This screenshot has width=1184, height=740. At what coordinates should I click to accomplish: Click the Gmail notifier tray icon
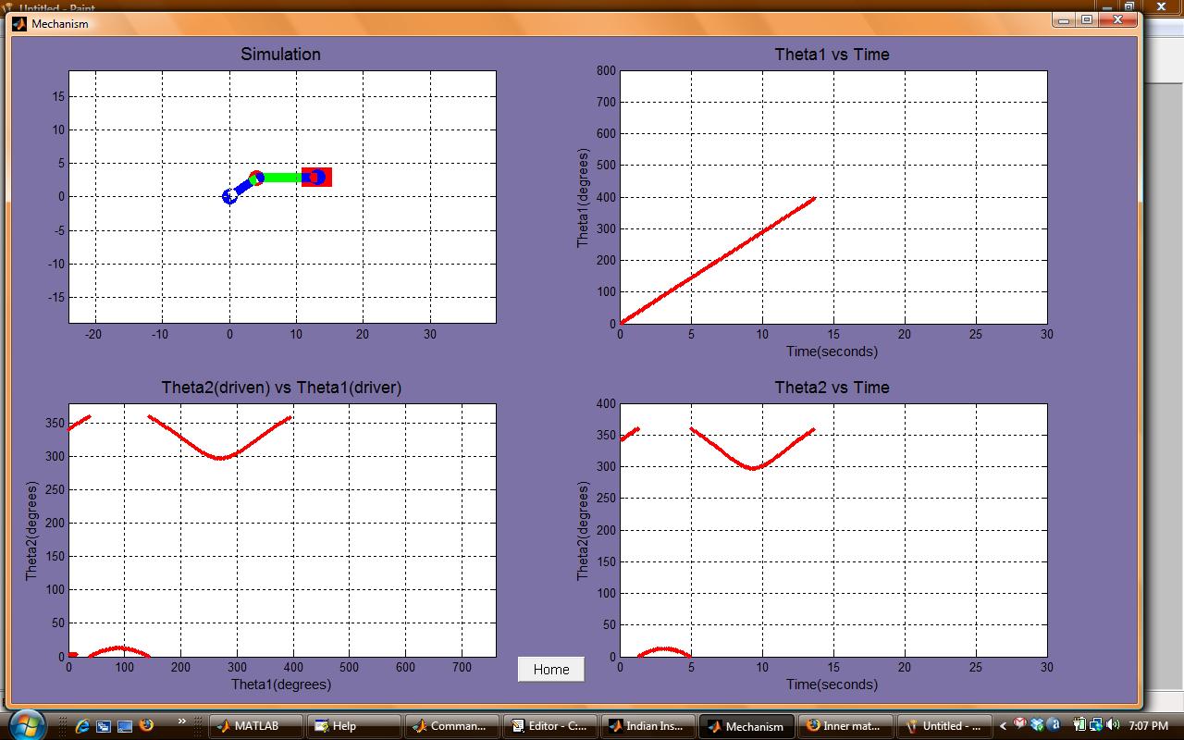click(1019, 723)
